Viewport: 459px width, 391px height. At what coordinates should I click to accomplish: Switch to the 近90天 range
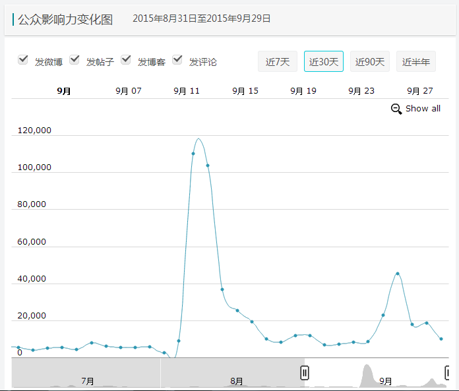click(370, 61)
